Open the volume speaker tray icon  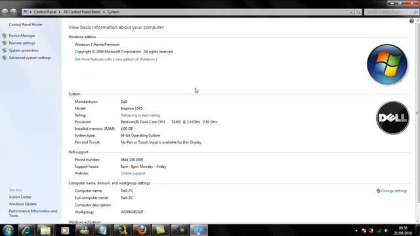[387, 230]
